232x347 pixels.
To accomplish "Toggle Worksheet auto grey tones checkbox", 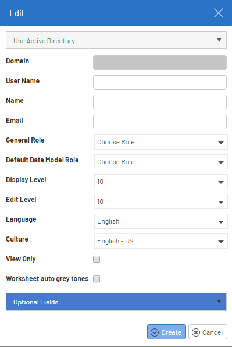I will 97,279.
